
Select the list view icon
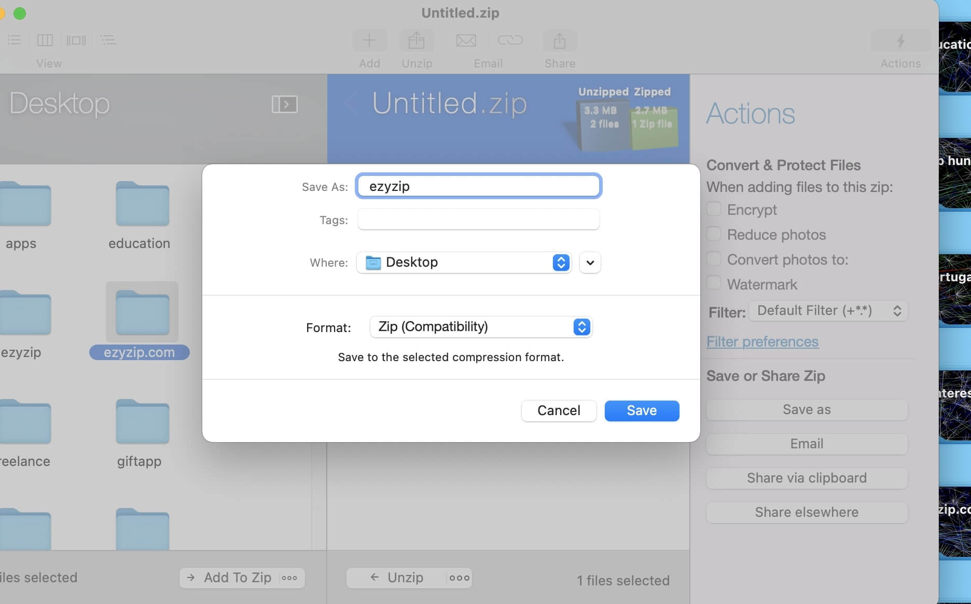(x=14, y=40)
